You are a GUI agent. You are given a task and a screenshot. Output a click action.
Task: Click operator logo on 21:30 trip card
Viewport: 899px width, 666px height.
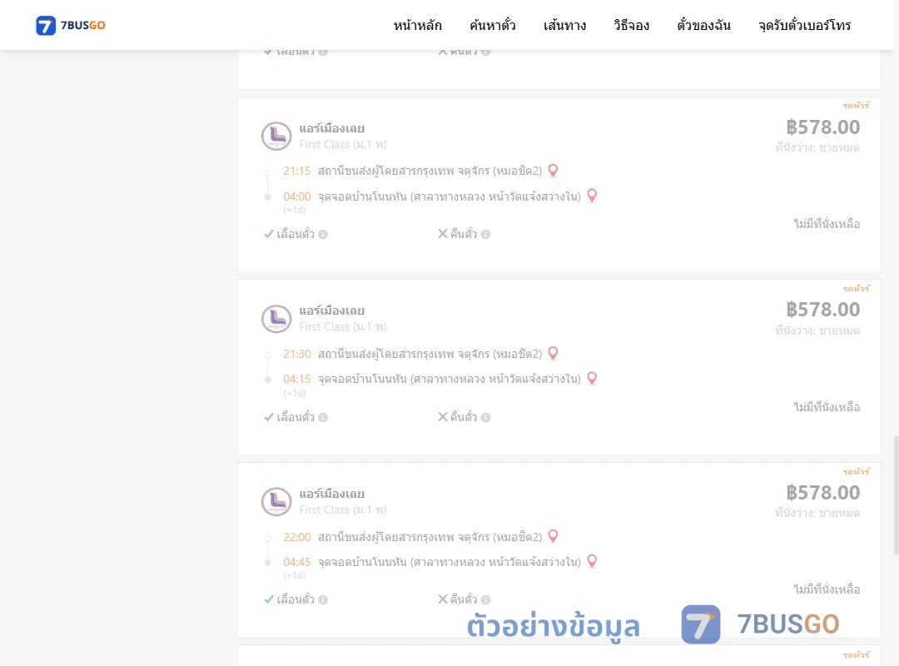[276, 318]
